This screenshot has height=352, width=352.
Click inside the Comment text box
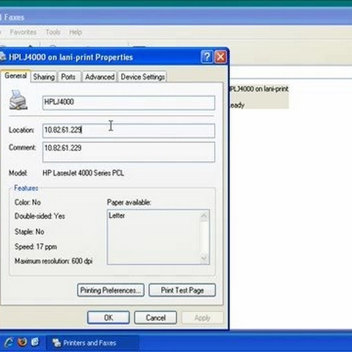128,152
